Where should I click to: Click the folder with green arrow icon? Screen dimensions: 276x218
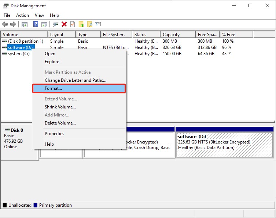click(81, 24)
